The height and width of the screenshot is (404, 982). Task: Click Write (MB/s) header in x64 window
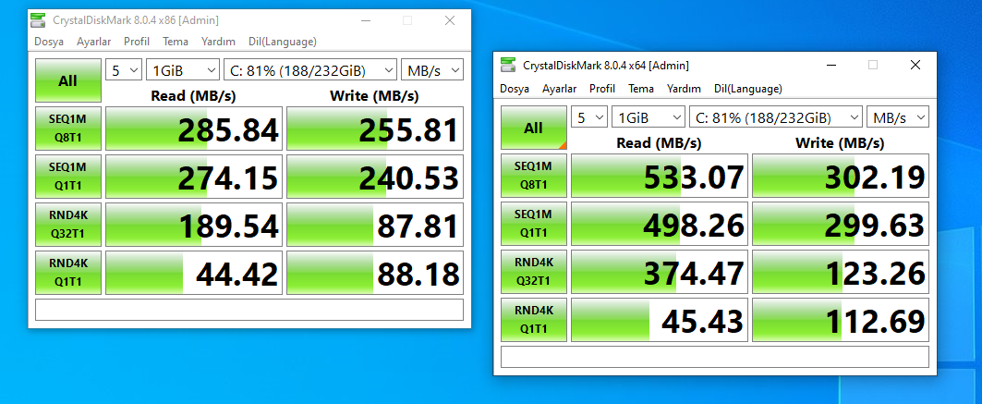tap(840, 143)
